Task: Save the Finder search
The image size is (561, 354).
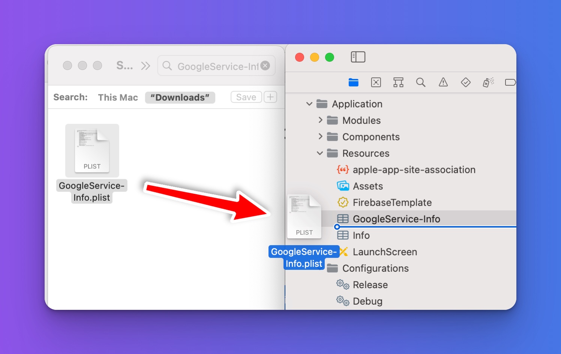Action: pos(246,97)
